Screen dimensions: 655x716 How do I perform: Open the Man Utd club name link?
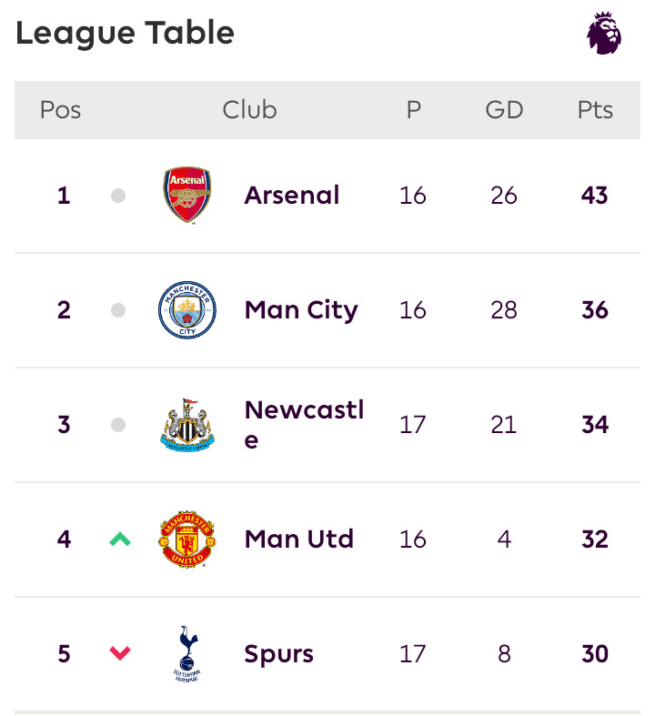click(299, 539)
